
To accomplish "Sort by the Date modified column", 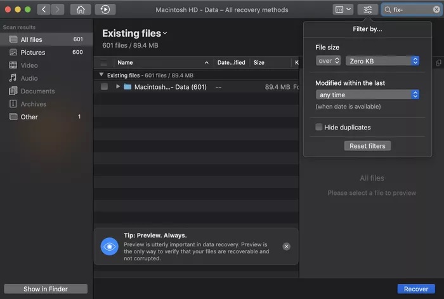I will (x=231, y=62).
